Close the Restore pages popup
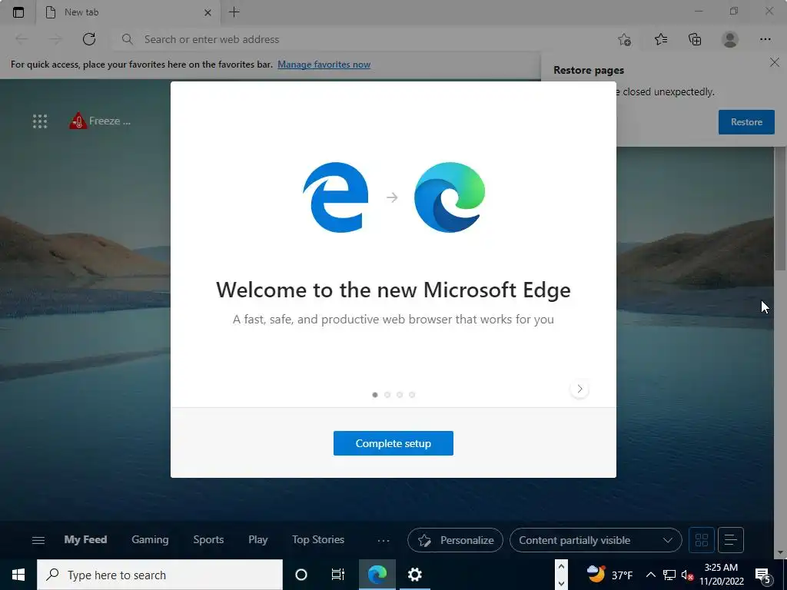 click(x=775, y=62)
